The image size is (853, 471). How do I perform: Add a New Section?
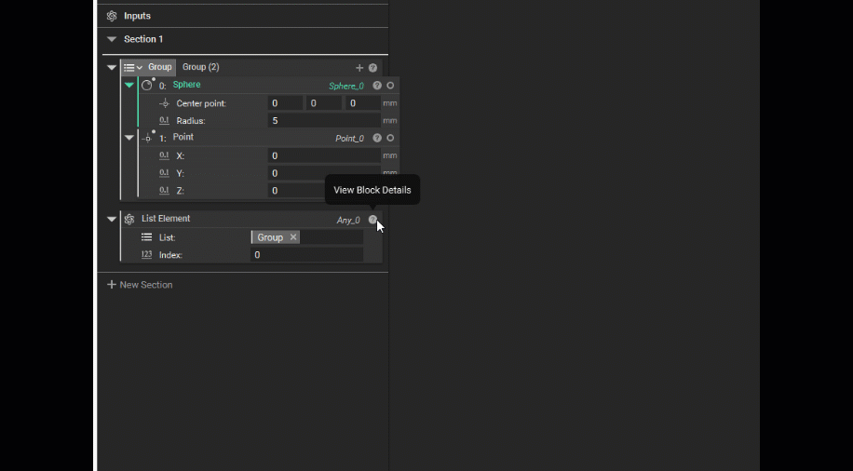[140, 285]
